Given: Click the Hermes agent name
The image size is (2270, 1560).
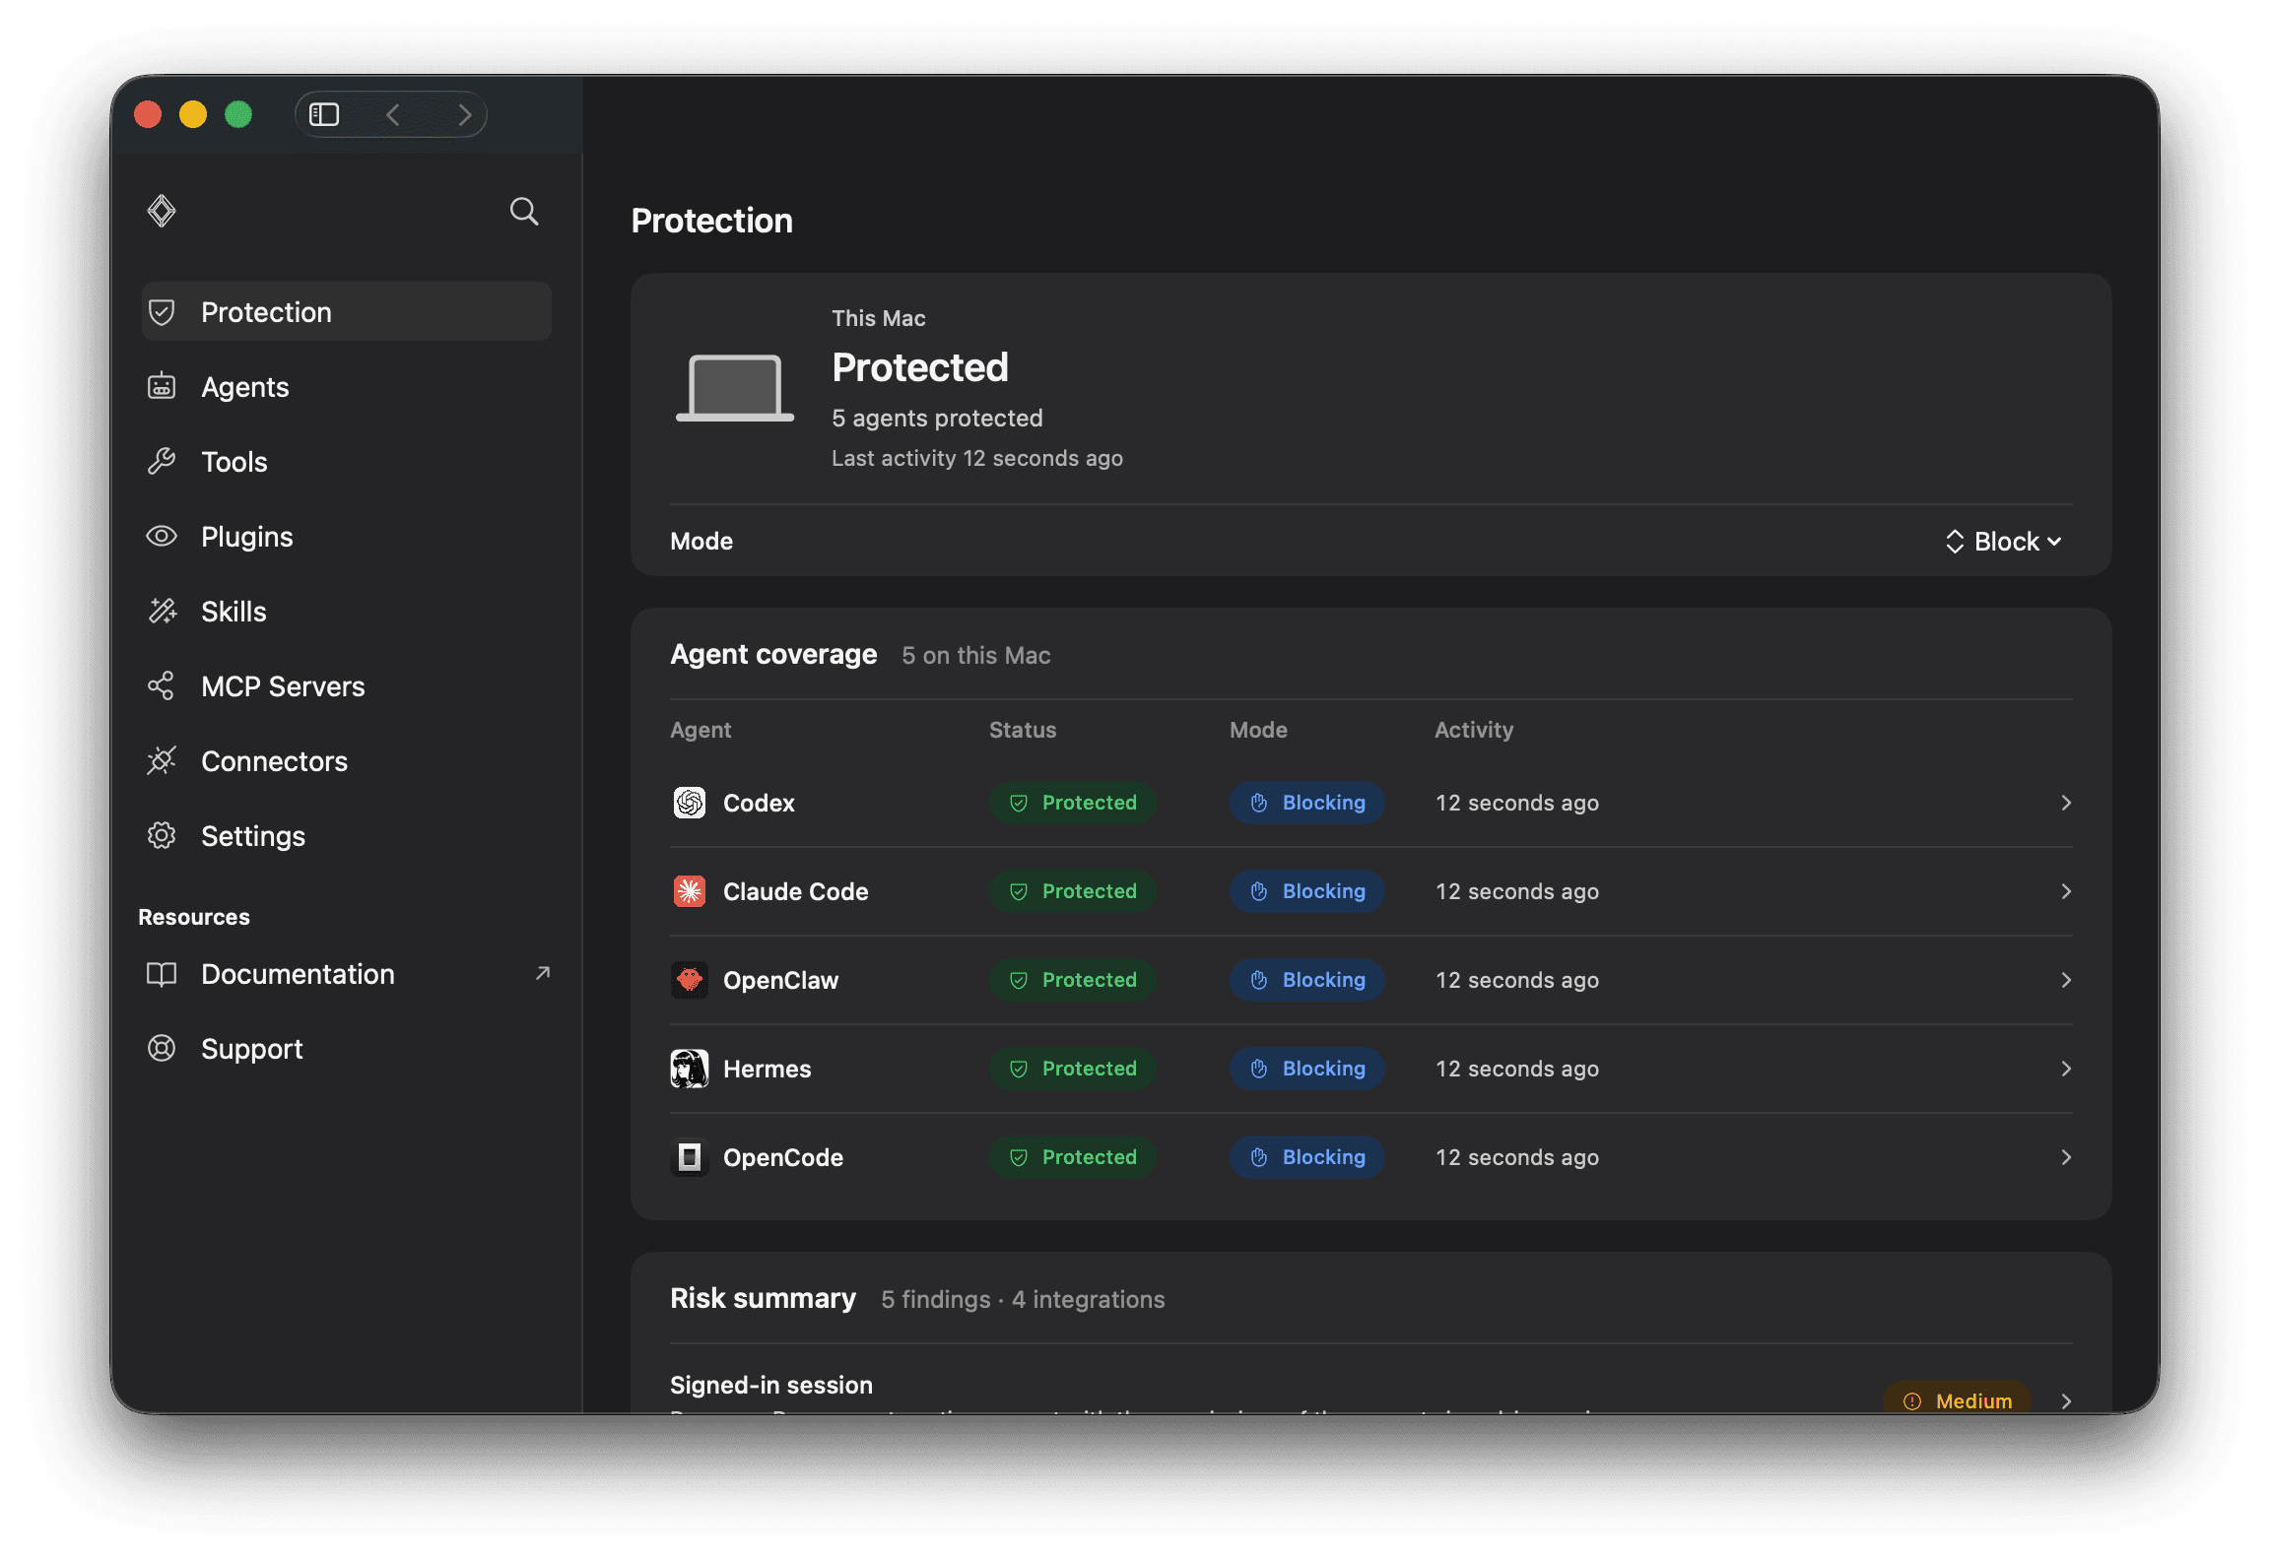Looking at the screenshot, I should [x=768, y=1069].
